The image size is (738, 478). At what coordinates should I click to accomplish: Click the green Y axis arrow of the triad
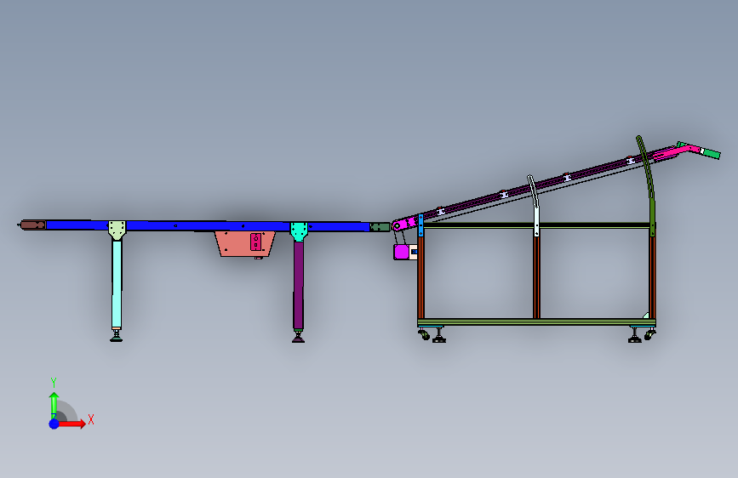point(54,405)
